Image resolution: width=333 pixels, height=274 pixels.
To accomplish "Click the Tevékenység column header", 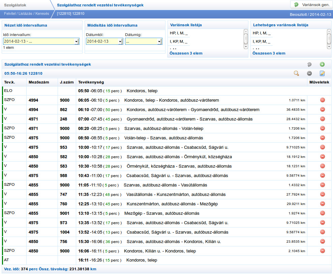I will (x=91, y=82).
